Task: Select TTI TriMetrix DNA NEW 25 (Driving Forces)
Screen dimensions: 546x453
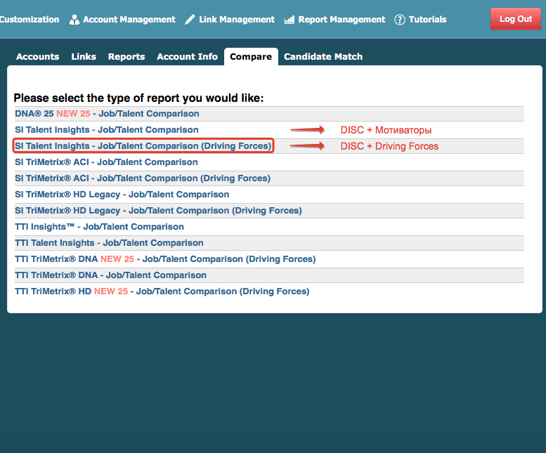Action: [165, 259]
